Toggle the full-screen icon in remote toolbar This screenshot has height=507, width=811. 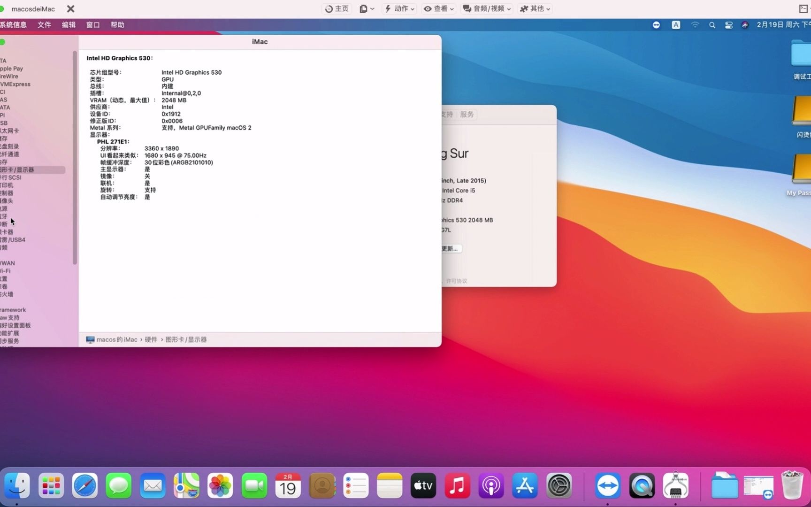(803, 8)
